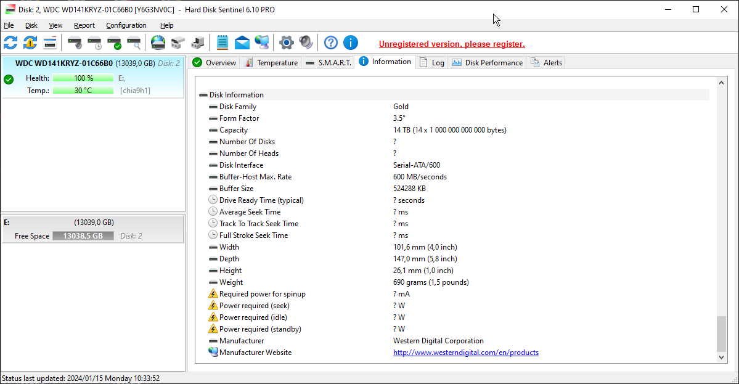The height and width of the screenshot is (384, 739).
Task: Click the scroll up arrow of information panel
Action: pos(721,83)
